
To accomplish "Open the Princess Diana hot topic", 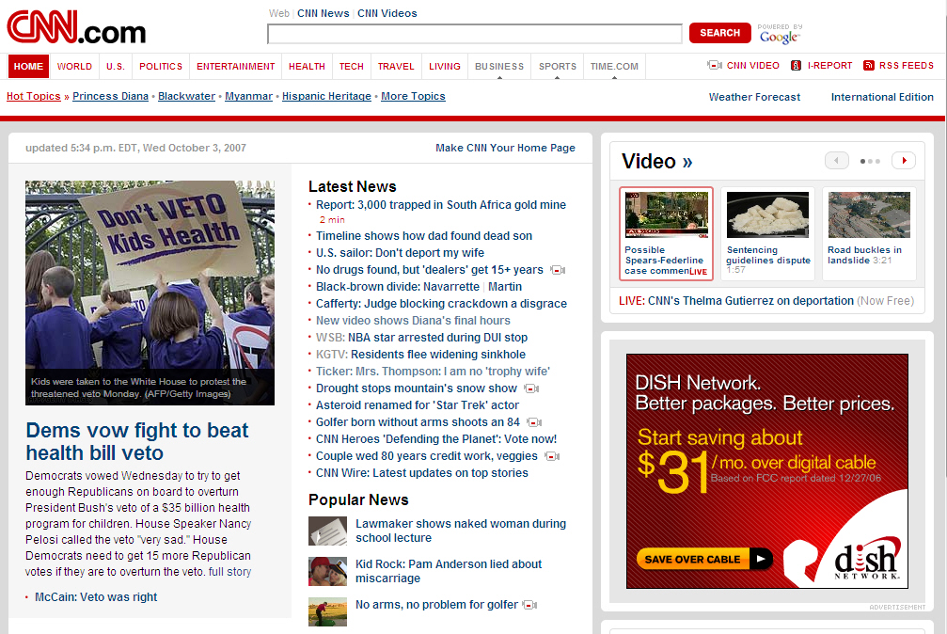I will click(x=111, y=96).
